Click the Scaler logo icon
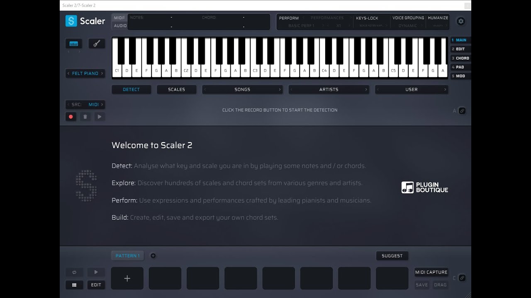531x298 pixels. [71, 21]
